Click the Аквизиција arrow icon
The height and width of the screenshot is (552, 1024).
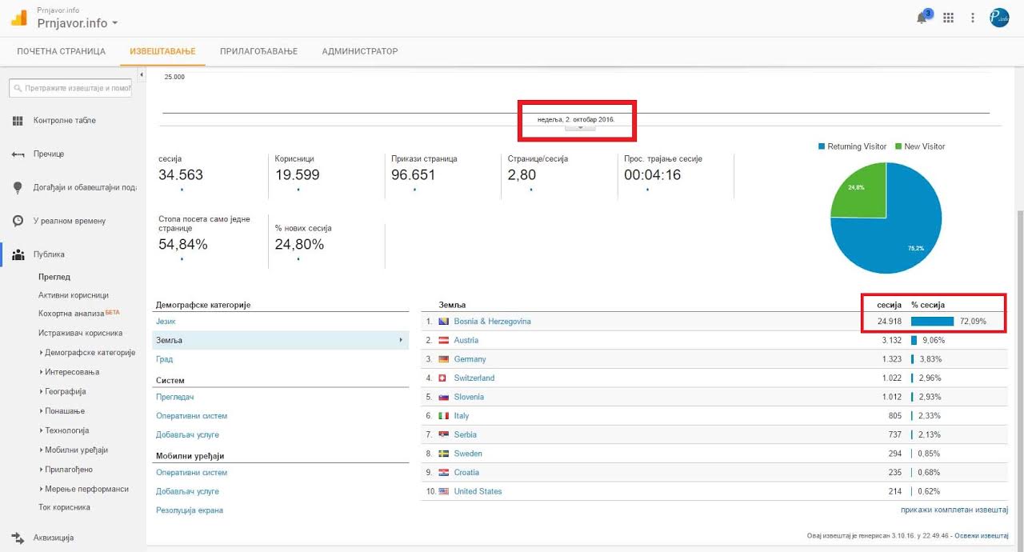tap(18, 538)
